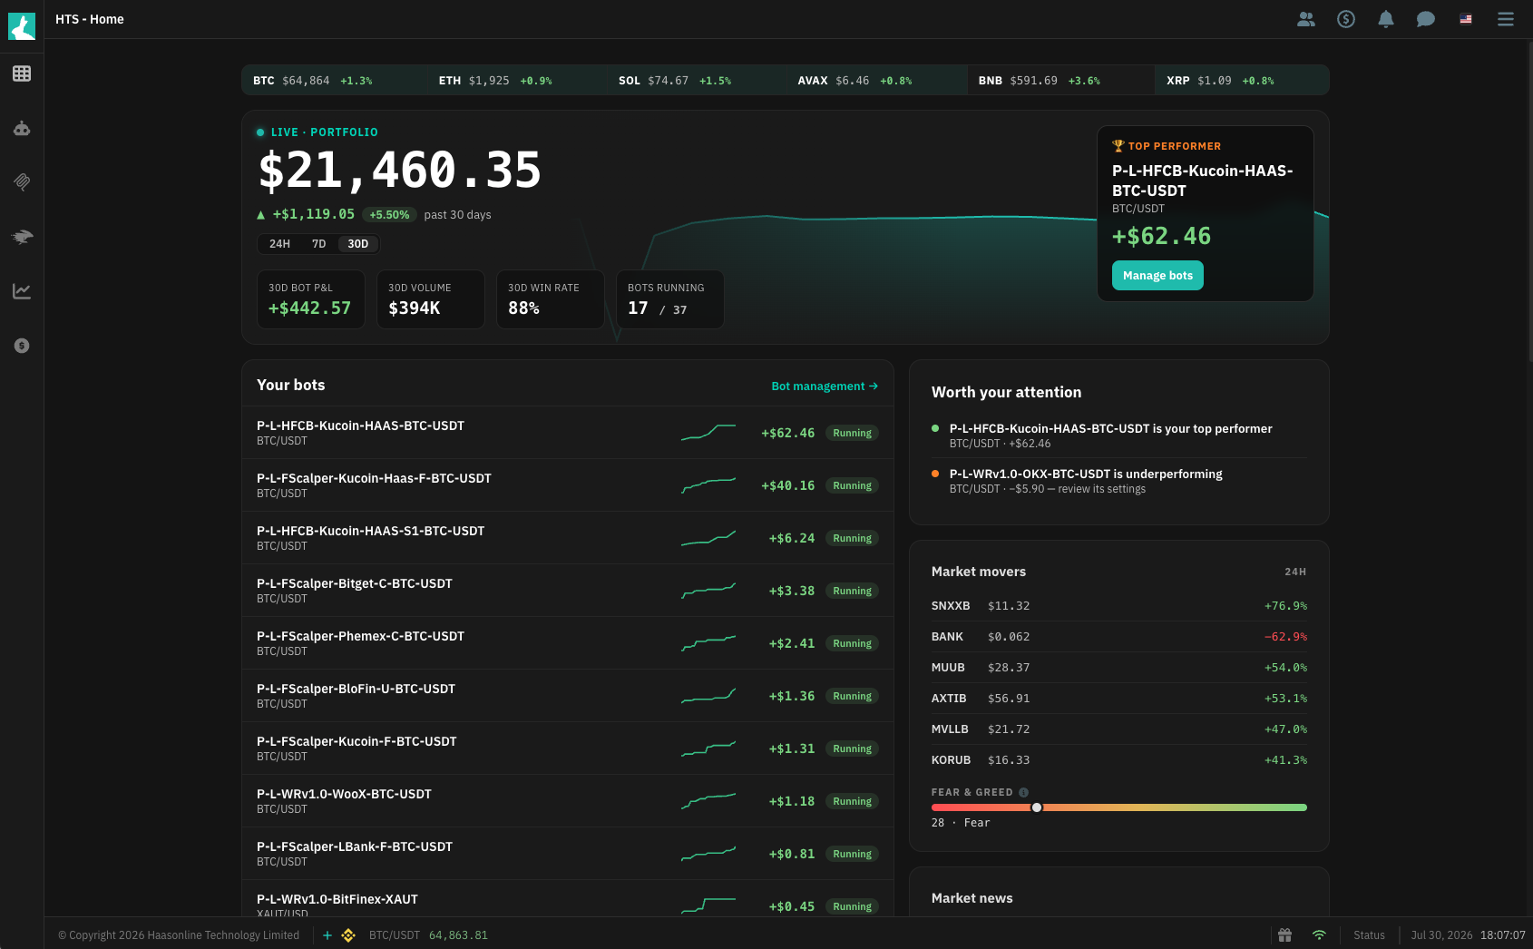
Task: Click the Fear & Greed info icon
Action: click(1023, 793)
